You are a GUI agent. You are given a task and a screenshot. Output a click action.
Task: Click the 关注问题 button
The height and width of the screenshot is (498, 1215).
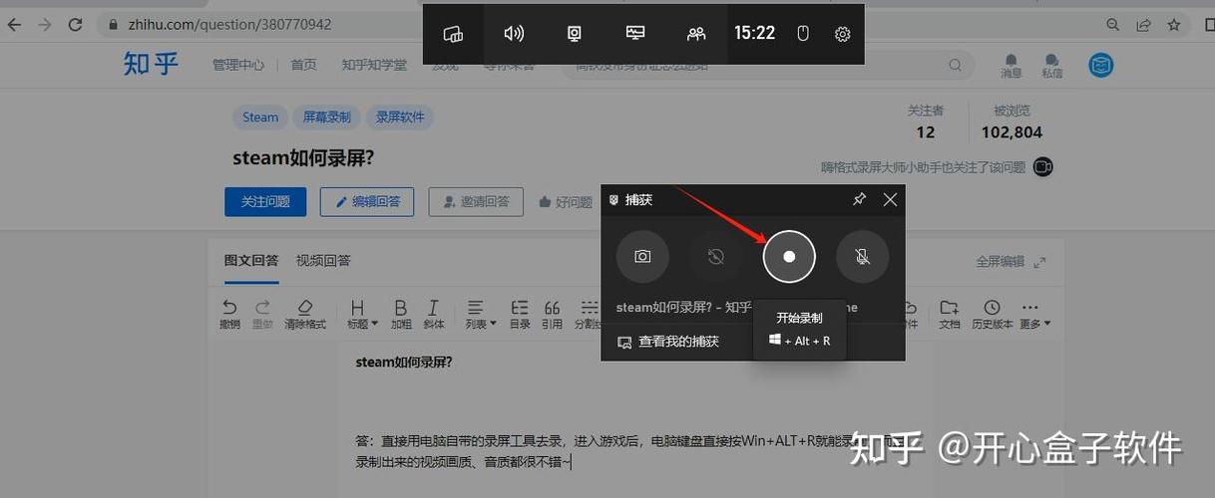pos(265,201)
